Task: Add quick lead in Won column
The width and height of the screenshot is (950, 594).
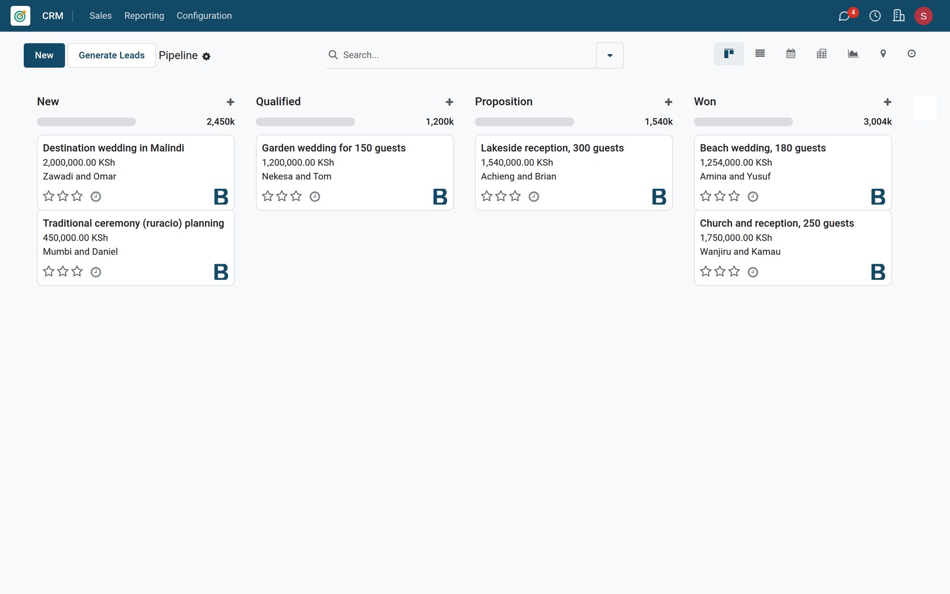Action: [888, 102]
